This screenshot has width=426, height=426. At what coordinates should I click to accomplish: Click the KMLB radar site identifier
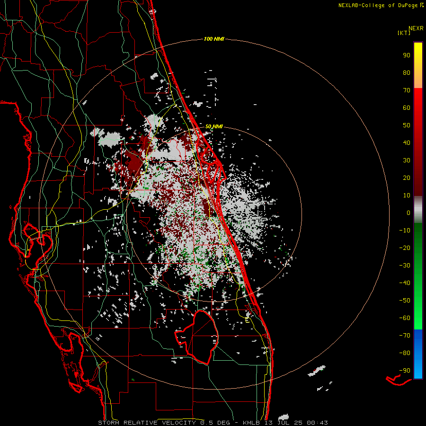pyautogui.click(x=251, y=423)
